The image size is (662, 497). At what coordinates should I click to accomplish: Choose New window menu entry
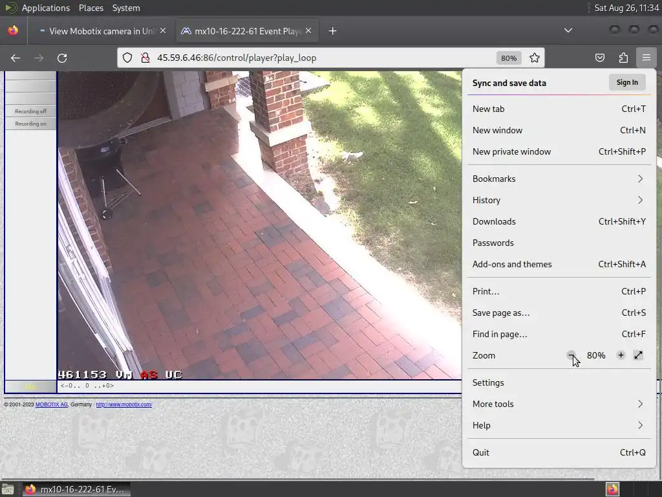coord(559,130)
